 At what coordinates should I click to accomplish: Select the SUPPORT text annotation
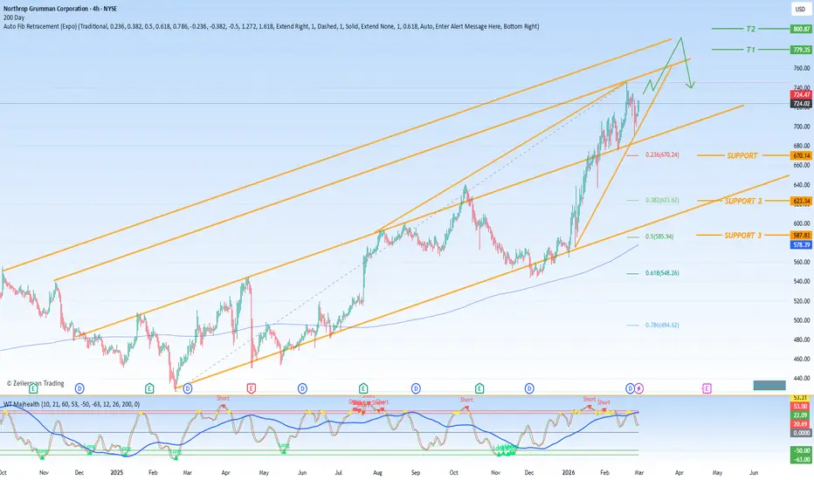point(742,155)
